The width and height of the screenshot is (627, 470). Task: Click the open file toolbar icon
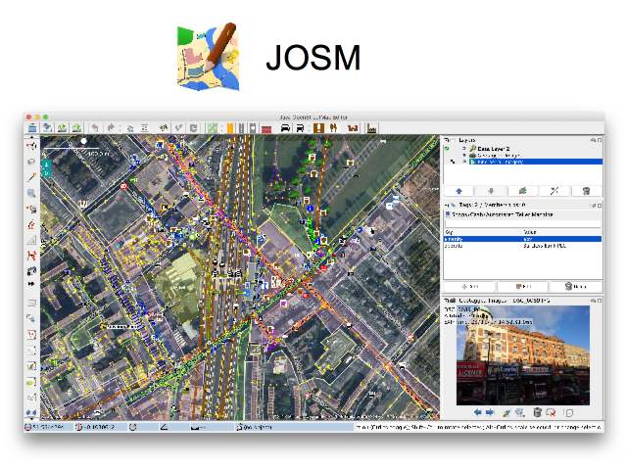point(32,128)
